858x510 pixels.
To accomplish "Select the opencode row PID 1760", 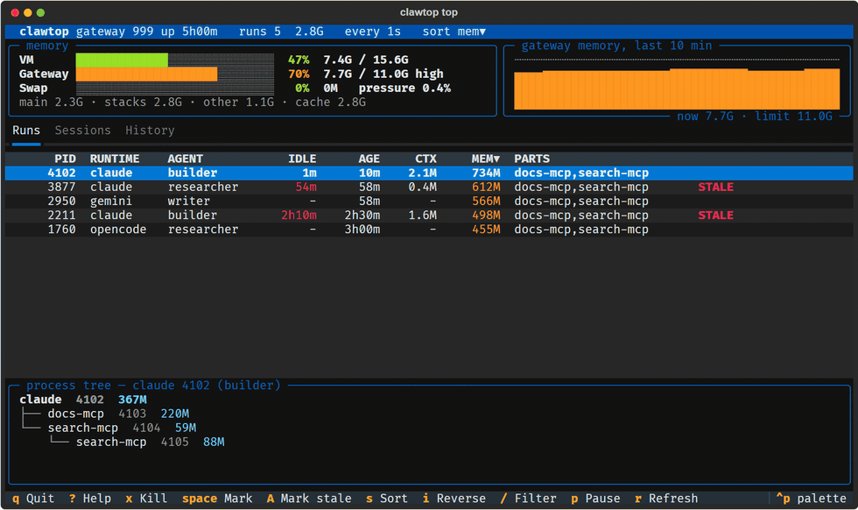I will click(x=429, y=230).
